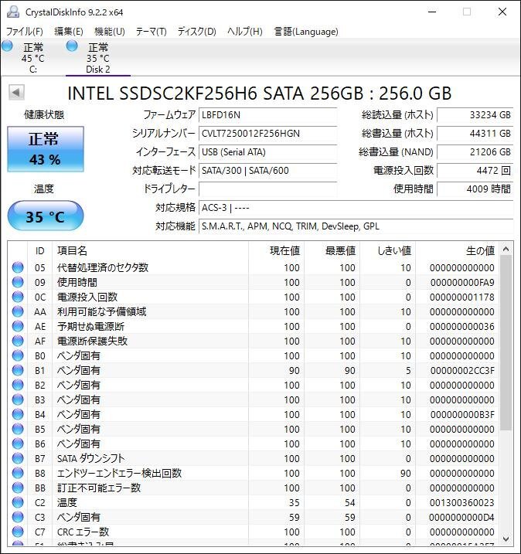Click raw value 000000000FA9 in row 09
This screenshot has height=554, width=521.
462,282
